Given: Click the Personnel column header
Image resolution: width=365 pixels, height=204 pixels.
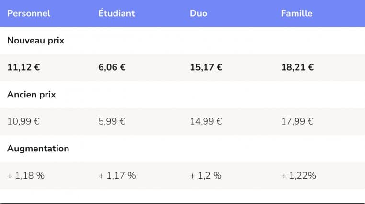Looking at the screenshot, I should click(29, 13).
